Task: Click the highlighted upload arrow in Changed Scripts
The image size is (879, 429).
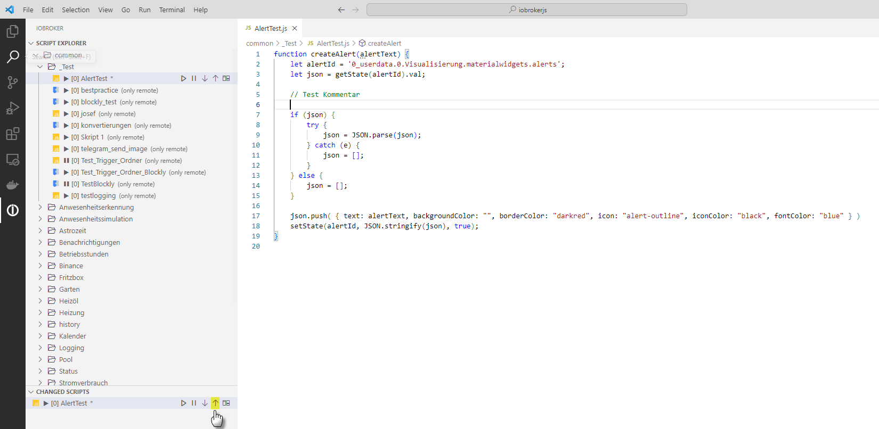Action: (x=215, y=403)
